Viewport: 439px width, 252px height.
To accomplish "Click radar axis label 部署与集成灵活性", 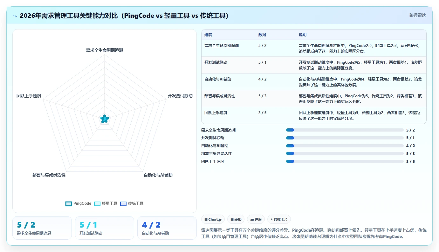I will [49, 175].
